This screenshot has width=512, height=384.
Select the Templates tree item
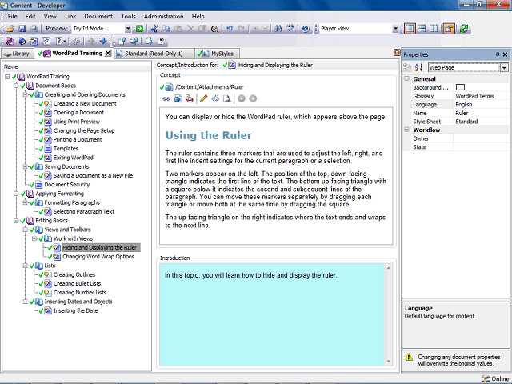pyautogui.click(x=66, y=149)
